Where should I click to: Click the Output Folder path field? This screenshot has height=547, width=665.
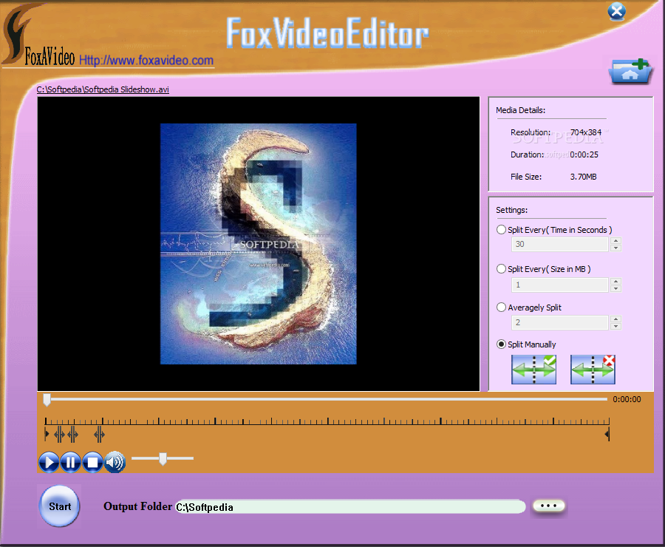(x=350, y=506)
